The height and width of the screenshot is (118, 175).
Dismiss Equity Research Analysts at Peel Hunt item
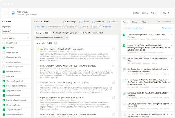(x=172, y=80)
